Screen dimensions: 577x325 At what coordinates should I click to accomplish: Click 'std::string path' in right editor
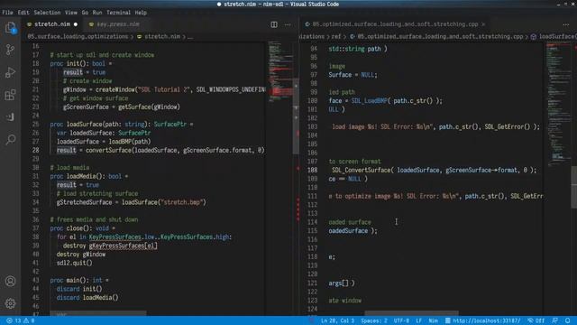point(354,49)
